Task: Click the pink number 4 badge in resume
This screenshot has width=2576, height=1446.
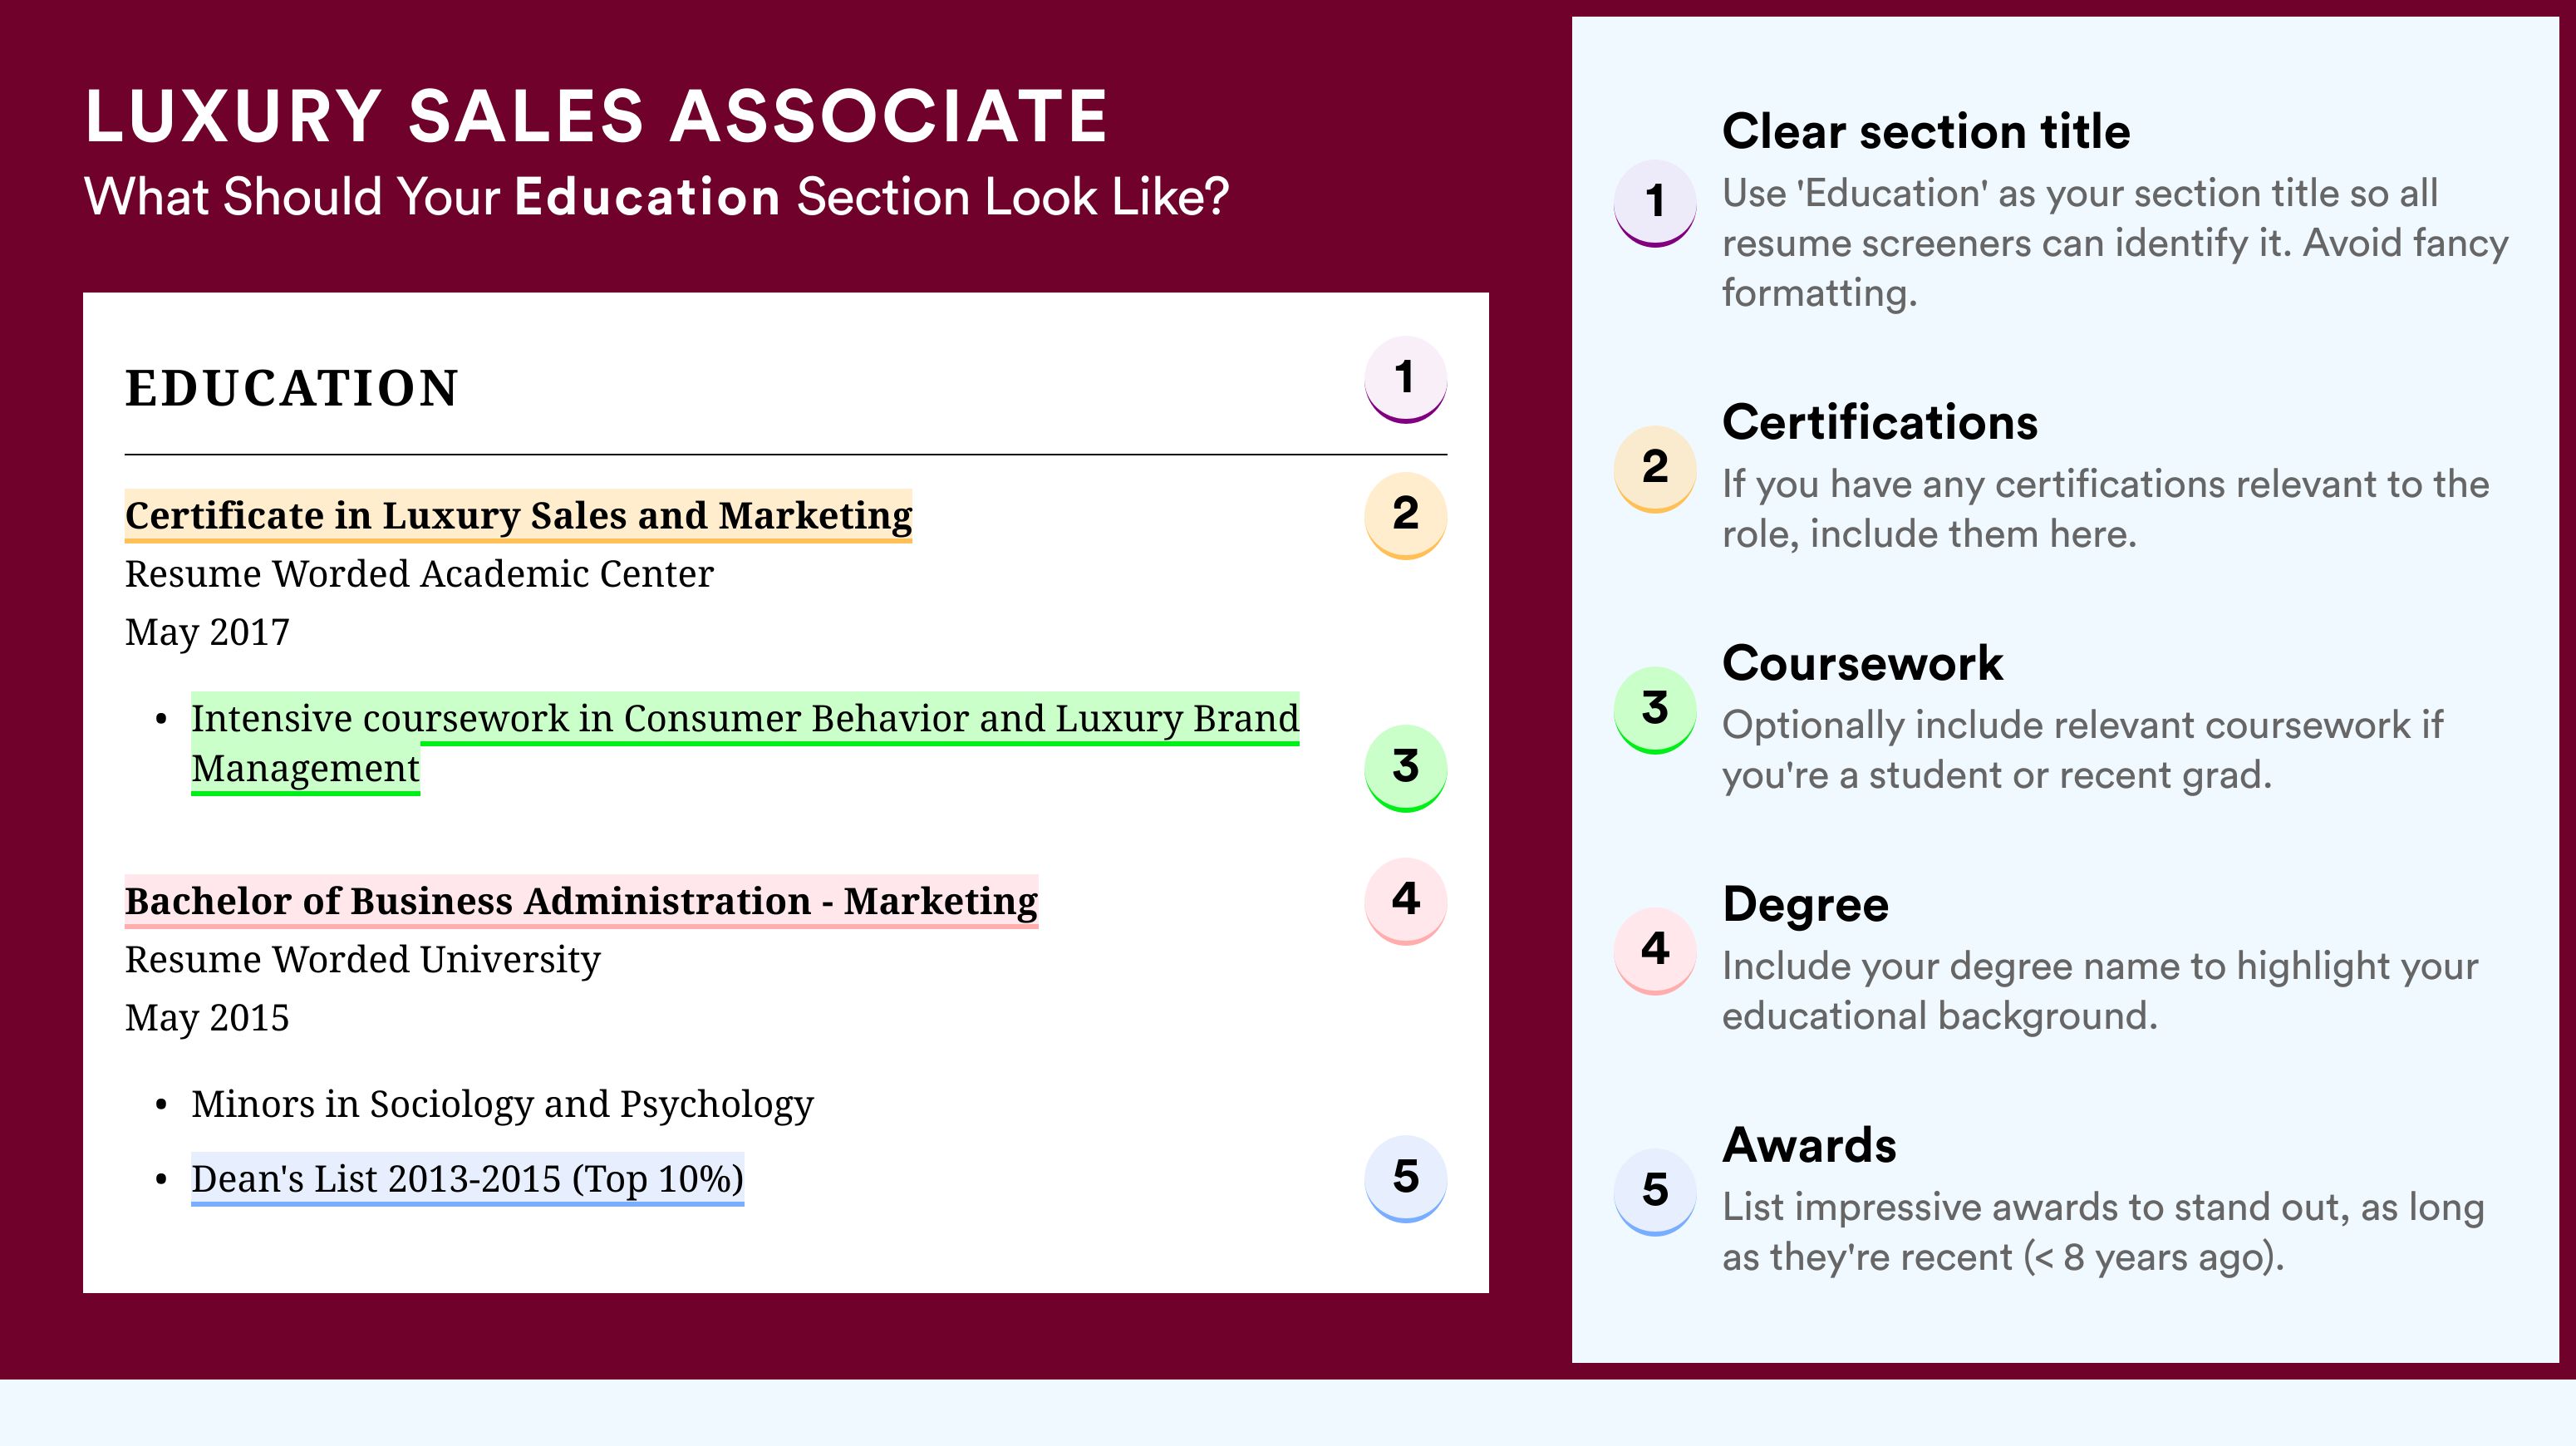Action: click(1405, 900)
